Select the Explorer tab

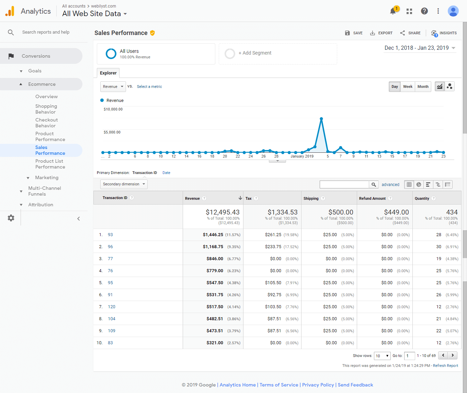pyautogui.click(x=108, y=73)
